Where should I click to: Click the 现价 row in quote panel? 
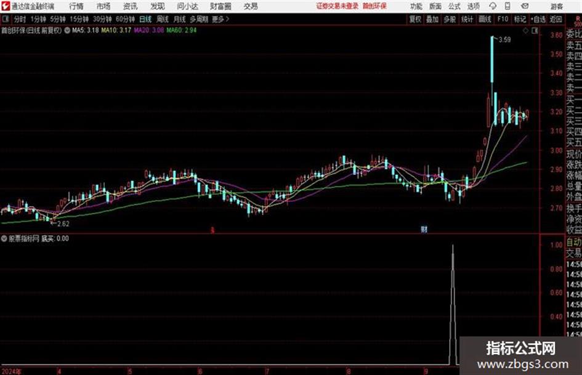coord(574,154)
